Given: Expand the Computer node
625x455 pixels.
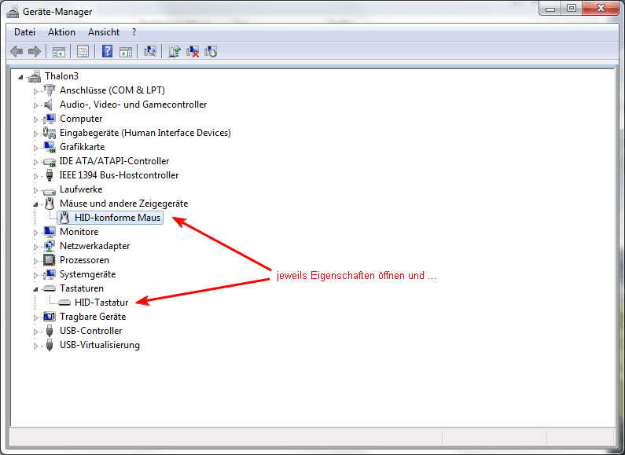Looking at the screenshot, I should pos(35,119).
